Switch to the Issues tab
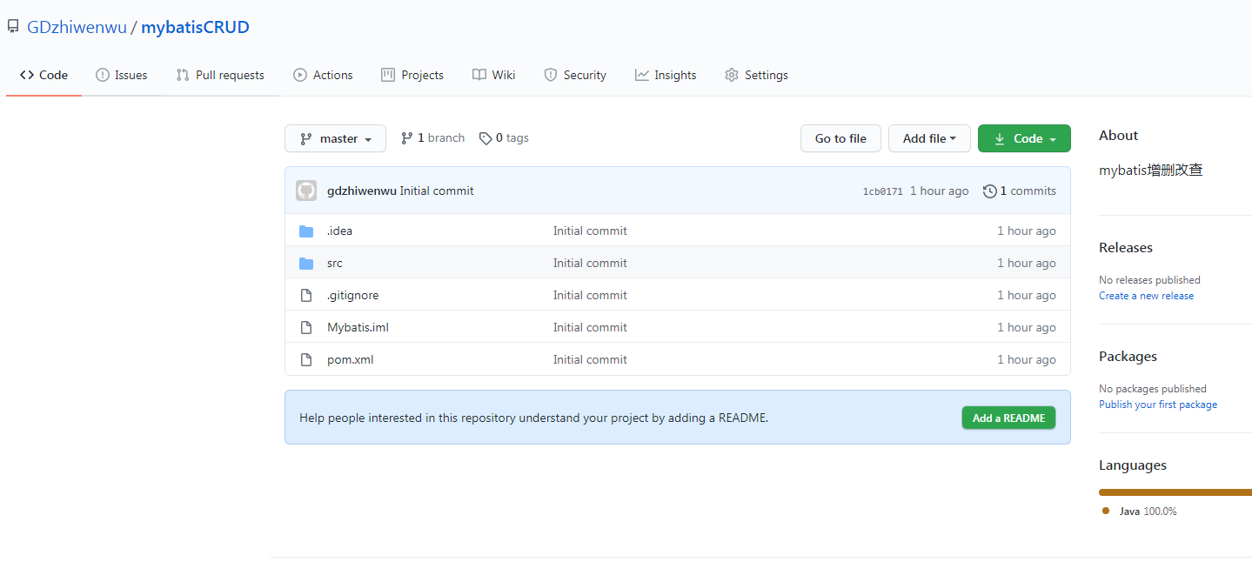 pyautogui.click(x=122, y=75)
